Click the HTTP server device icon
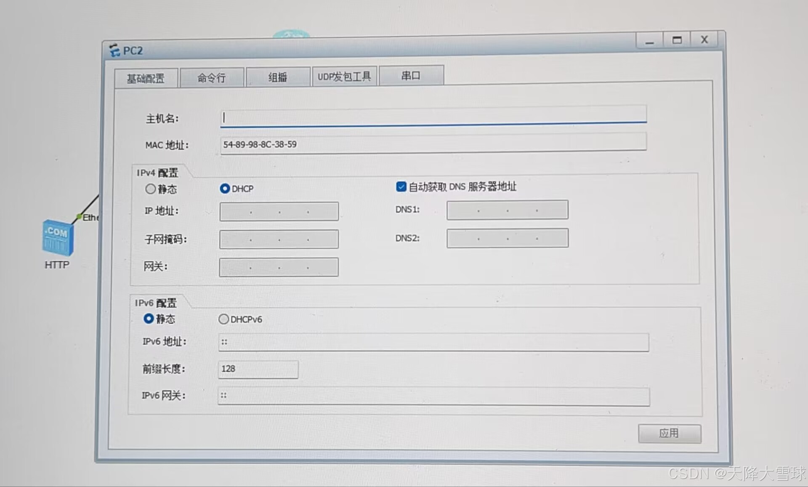The image size is (808, 487). tap(58, 238)
